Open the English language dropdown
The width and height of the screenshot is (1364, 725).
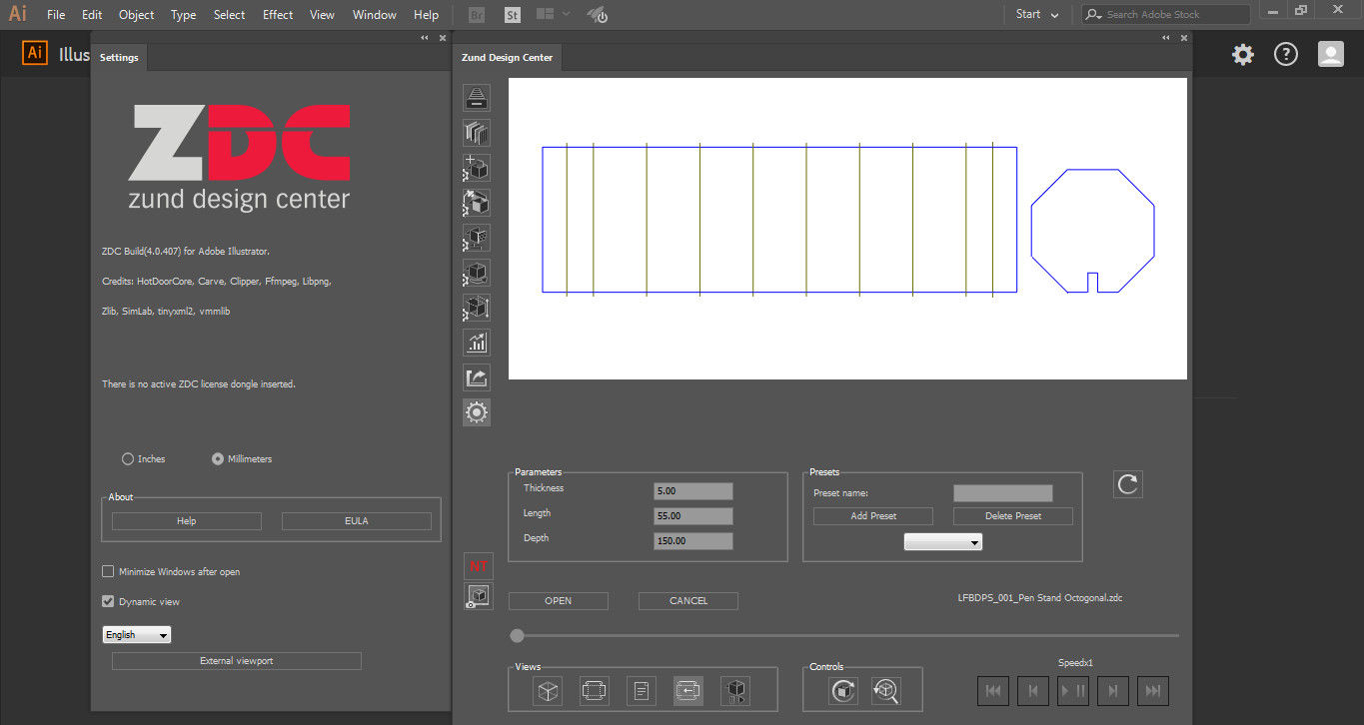click(x=137, y=635)
